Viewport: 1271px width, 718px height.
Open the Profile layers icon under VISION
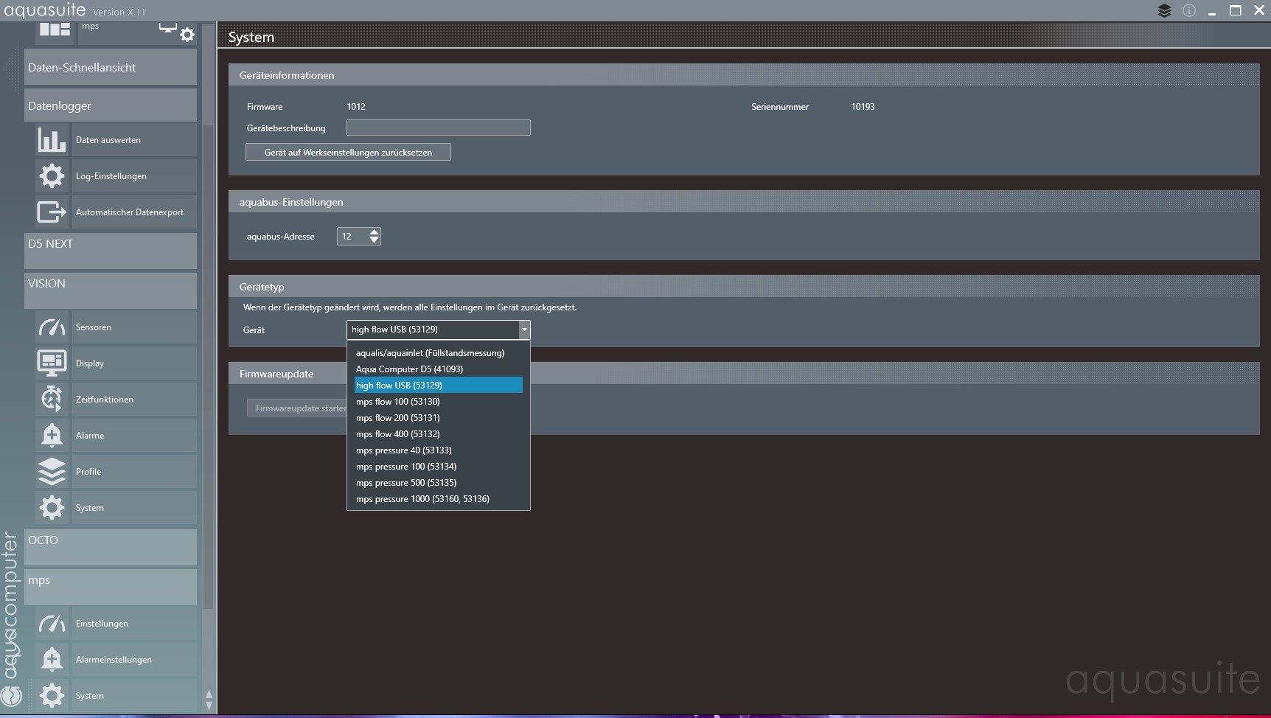(x=52, y=472)
